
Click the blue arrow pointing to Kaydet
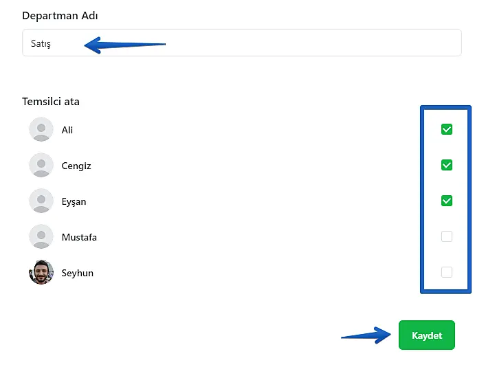366,336
